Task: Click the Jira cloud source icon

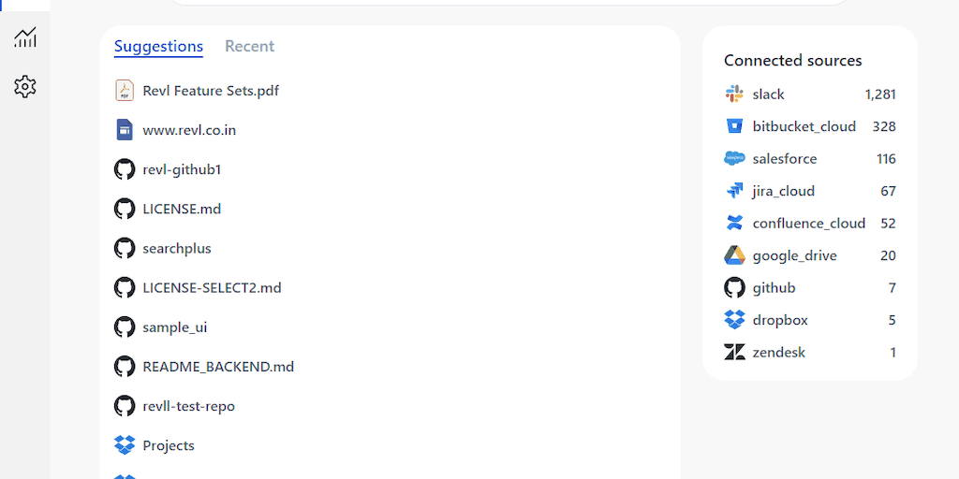Action: [x=734, y=191]
